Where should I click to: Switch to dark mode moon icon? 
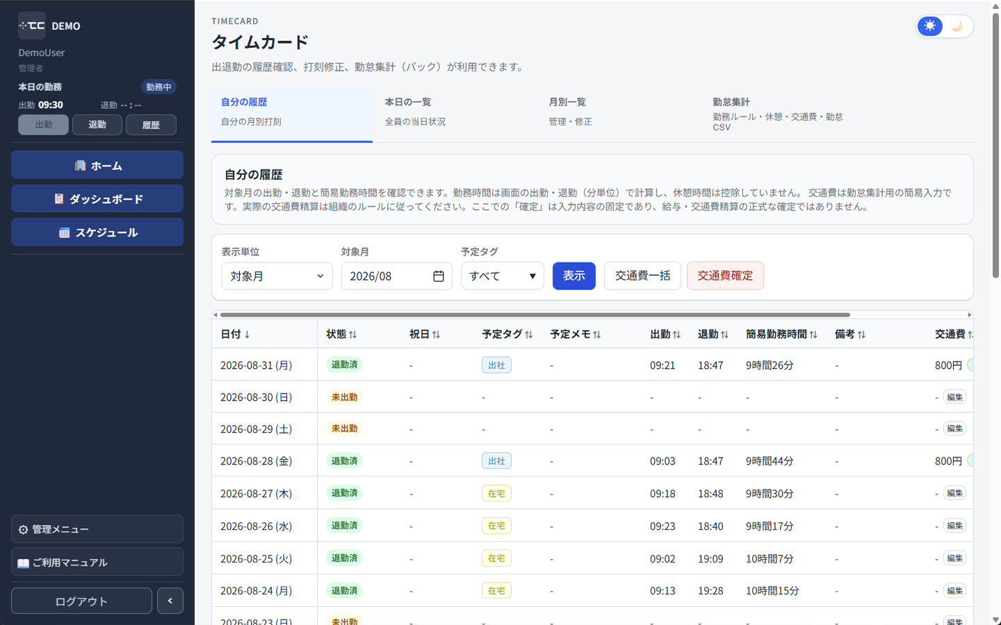957,26
